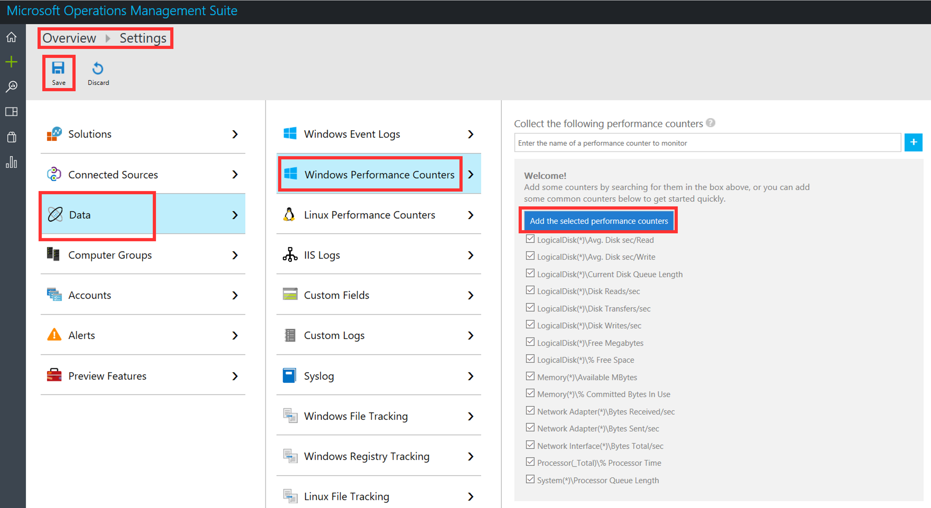Click the help question mark icon
Image resolution: width=931 pixels, height=508 pixels.
(710, 123)
